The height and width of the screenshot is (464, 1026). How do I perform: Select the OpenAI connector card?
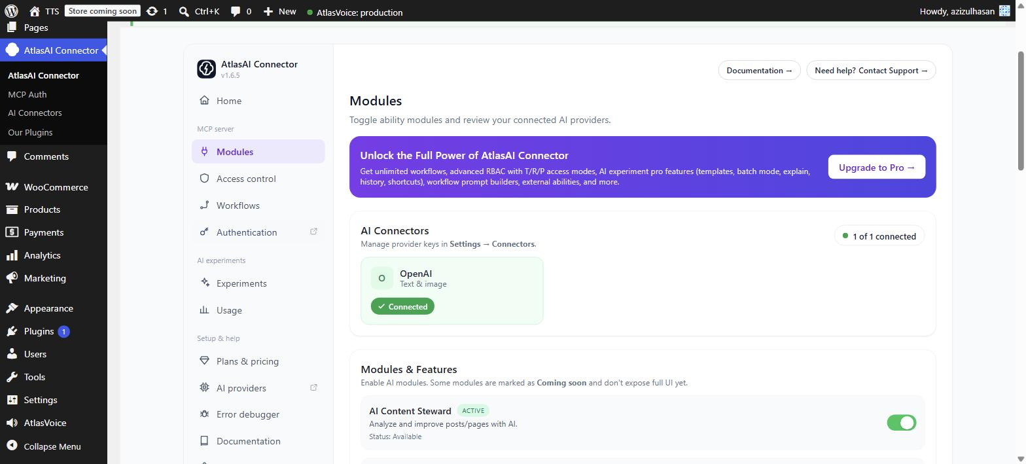pyautogui.click(x=452, y=291)
